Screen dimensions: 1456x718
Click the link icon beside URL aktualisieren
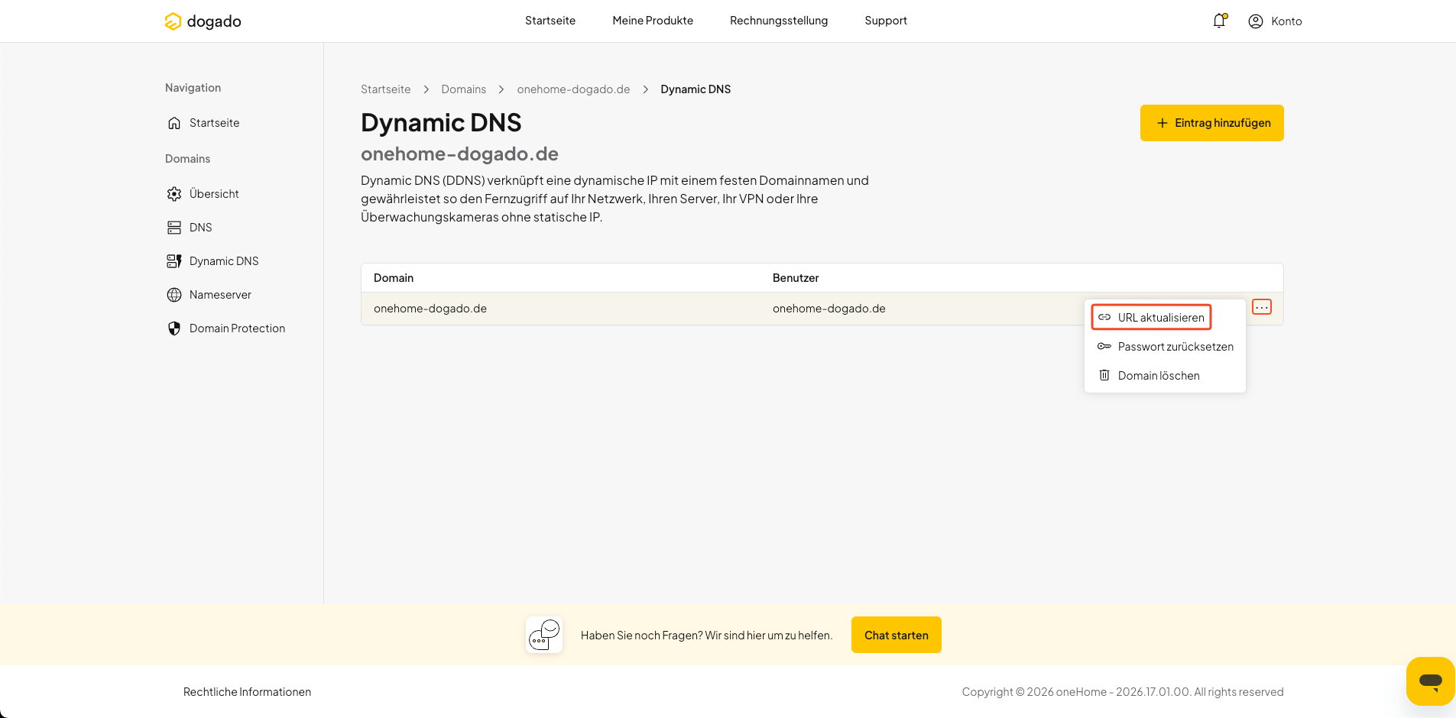point(1104,317)
